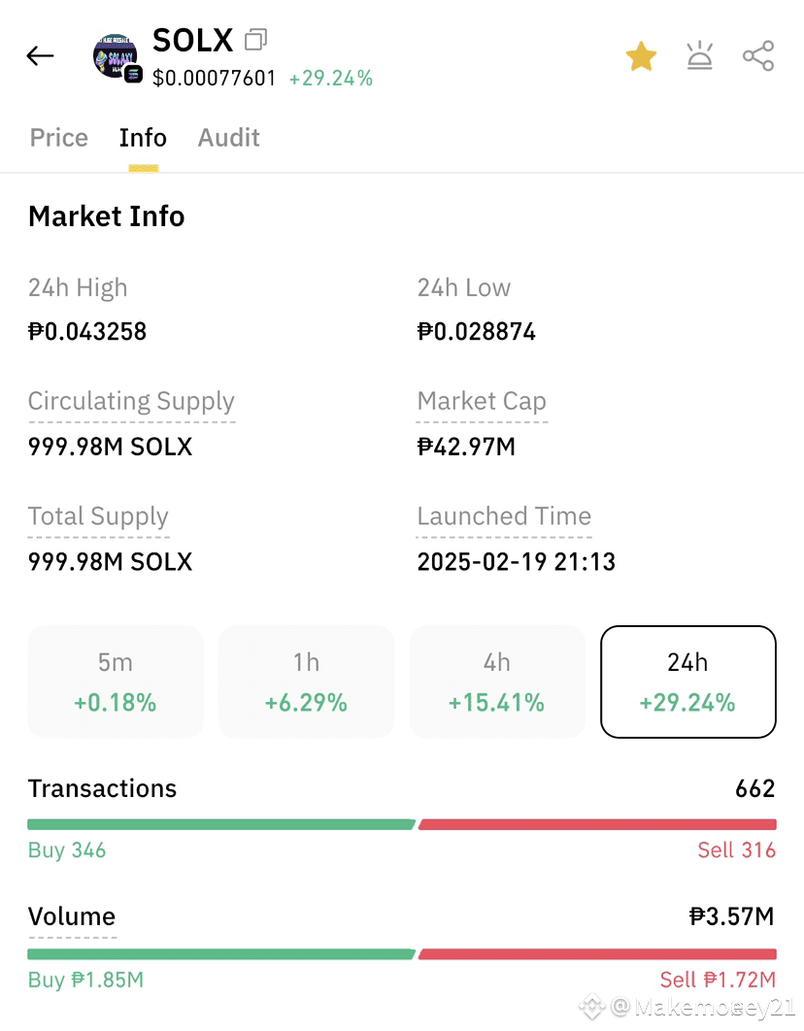804x1031 pixels.
Task: Tap the underlined Volume label
Action: click(72, 916)
